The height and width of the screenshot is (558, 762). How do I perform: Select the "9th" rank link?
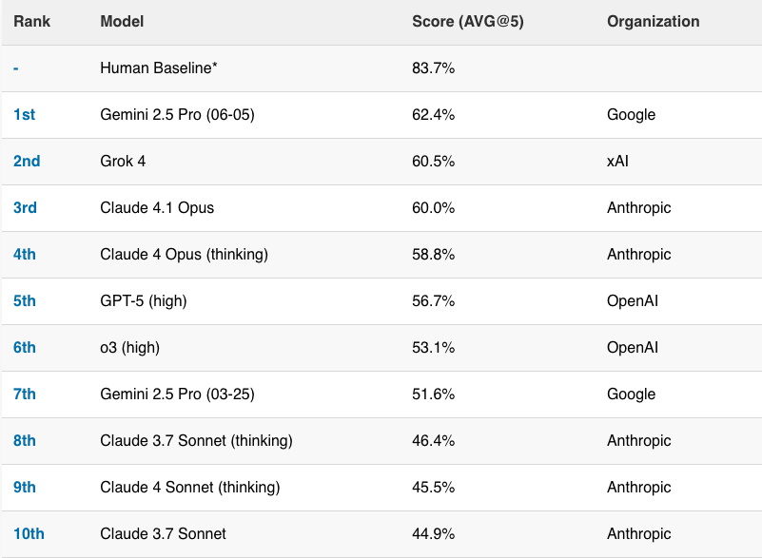[x=25, y=488]
